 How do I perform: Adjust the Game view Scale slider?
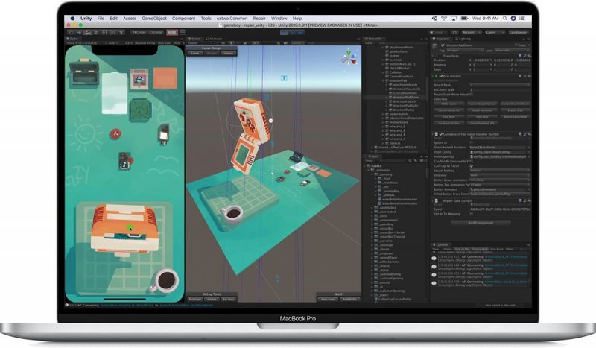(121, 43)
